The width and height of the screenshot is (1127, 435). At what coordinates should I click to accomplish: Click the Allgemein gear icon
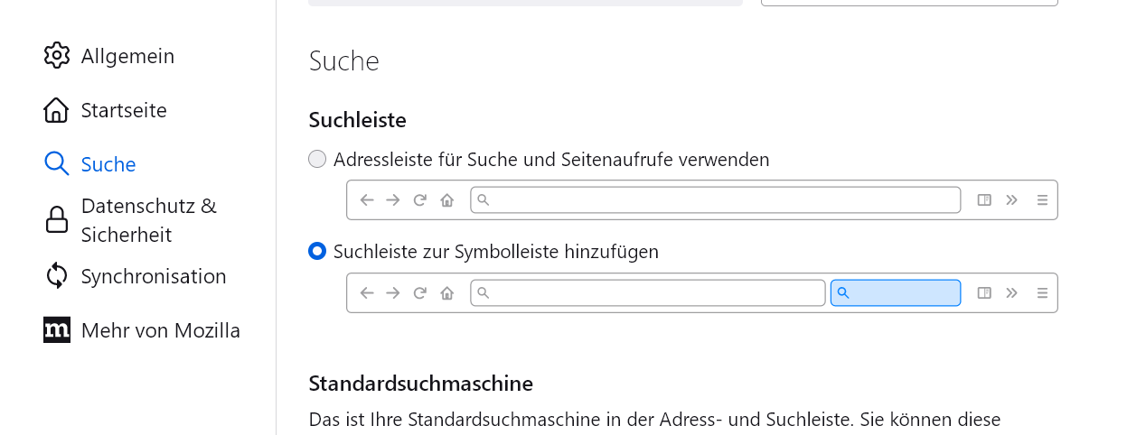[56, 56]
